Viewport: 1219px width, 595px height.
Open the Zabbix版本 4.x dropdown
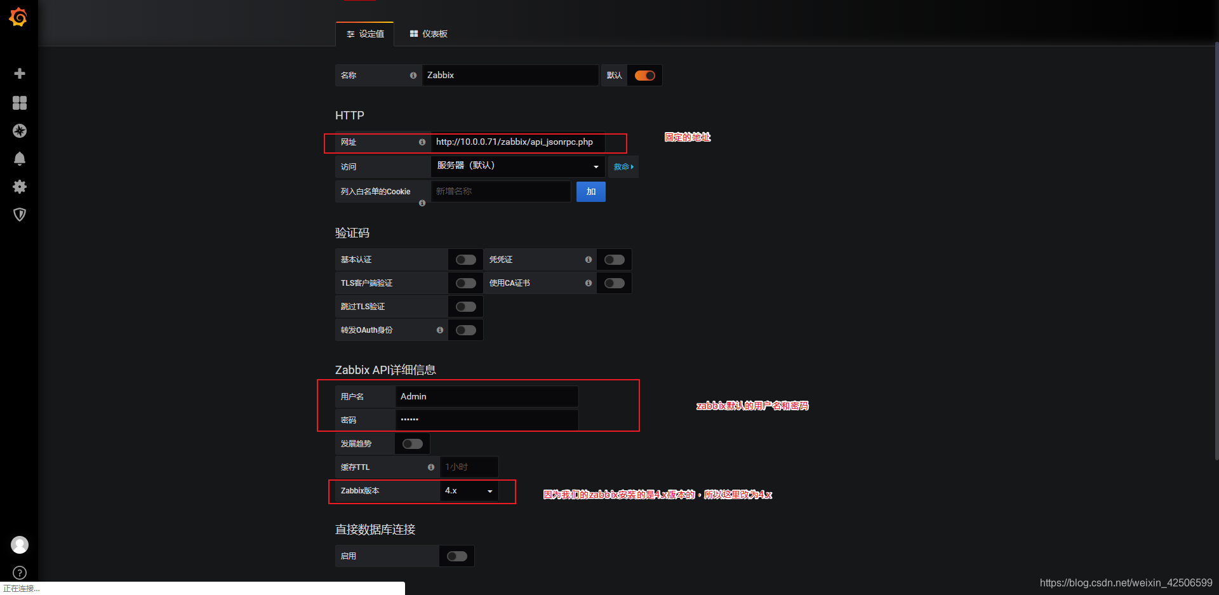[469, 491]
